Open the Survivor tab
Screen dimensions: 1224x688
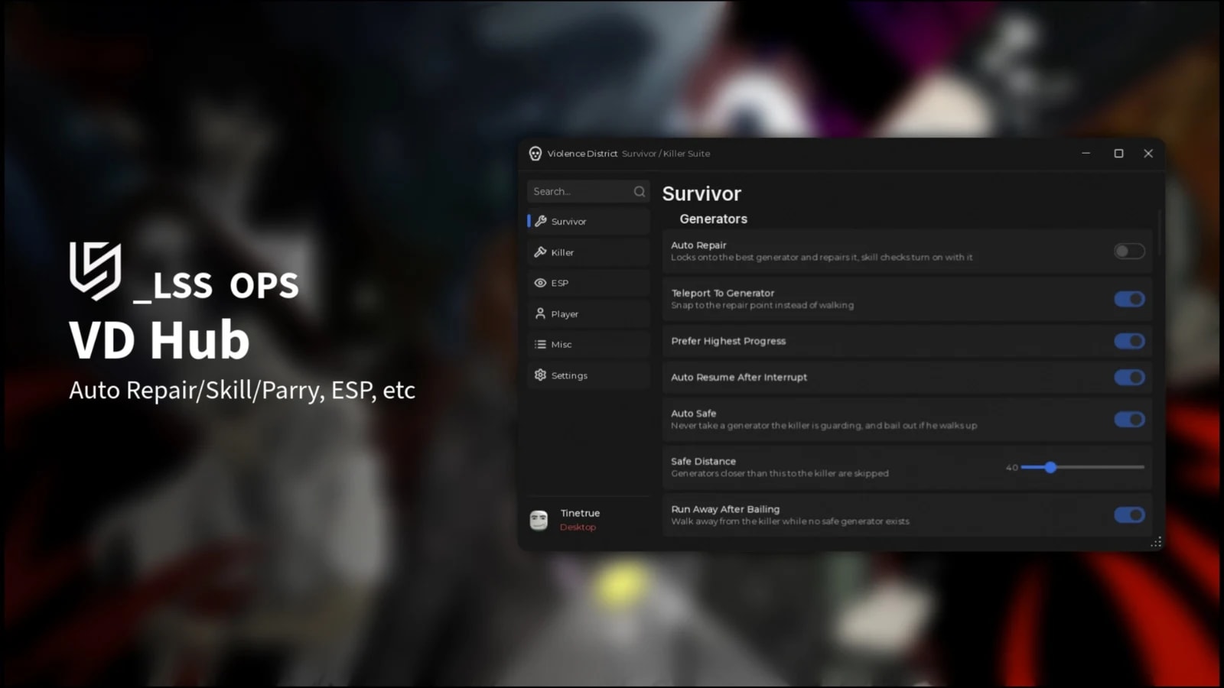[588, 221]
